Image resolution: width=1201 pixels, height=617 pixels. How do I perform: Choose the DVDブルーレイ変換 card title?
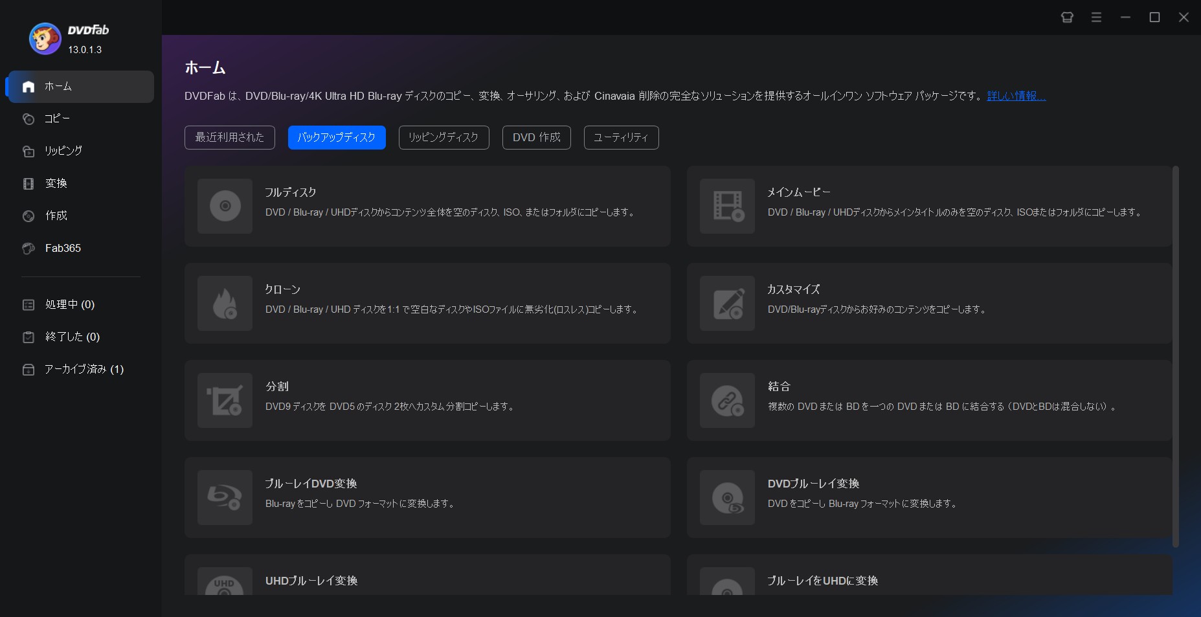click(x=813, y=484)
